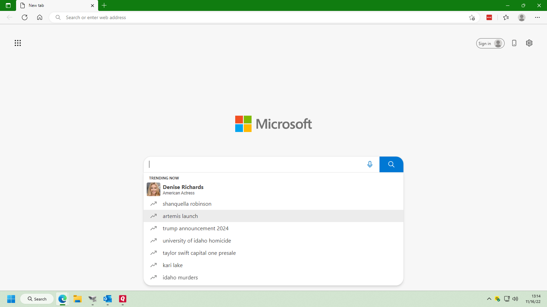The width and height of the screenshot is (547, 307).
Task: Add this page to favorites star icon
Action: [472, 17]
